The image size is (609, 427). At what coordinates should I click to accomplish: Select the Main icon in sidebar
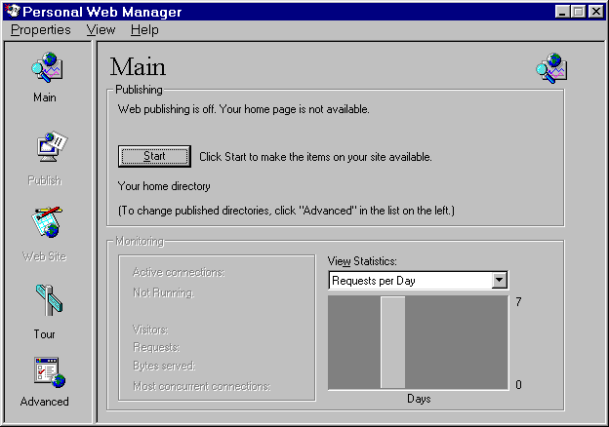coord(47,67)
